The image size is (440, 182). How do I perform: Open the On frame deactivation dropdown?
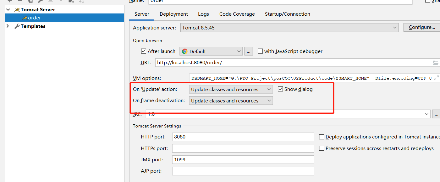click(x=231, y=101)
